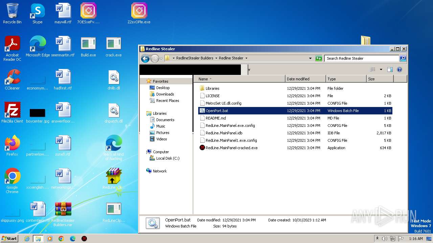This screenshot has height=243, width=433.
Task: Open the change view options dropdown
Action: 381,70
